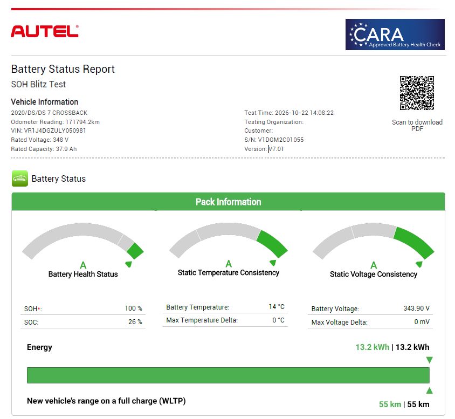Click the green car Battery Status icon
Image resolution: width=455 pixels, height=419 pixels.
pos(20,178)
